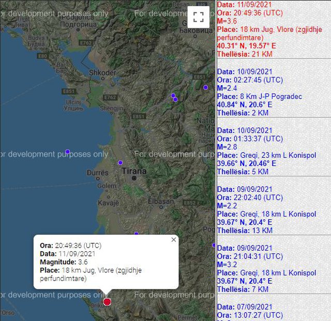Click the blue marker at the map's upper-right edge
This screenshot has width=331, height=321.
point(205,87)
